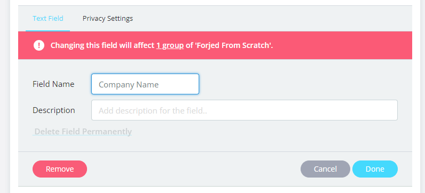Screen dimensions: 425x193
Task: Click the 'Field Name' label
Action: [x=53, y=84]
